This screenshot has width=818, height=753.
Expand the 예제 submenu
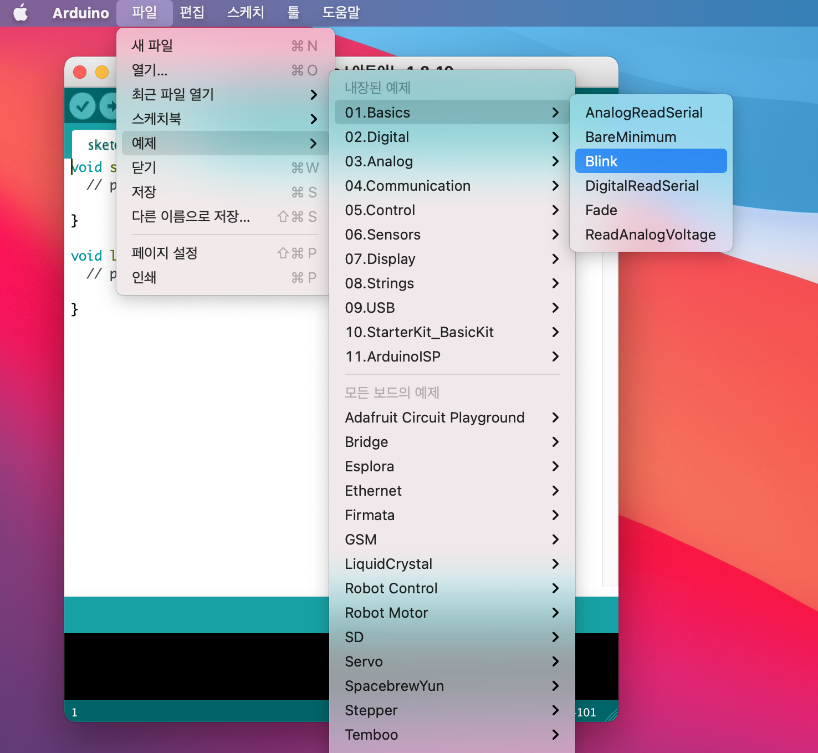[226, 143]
